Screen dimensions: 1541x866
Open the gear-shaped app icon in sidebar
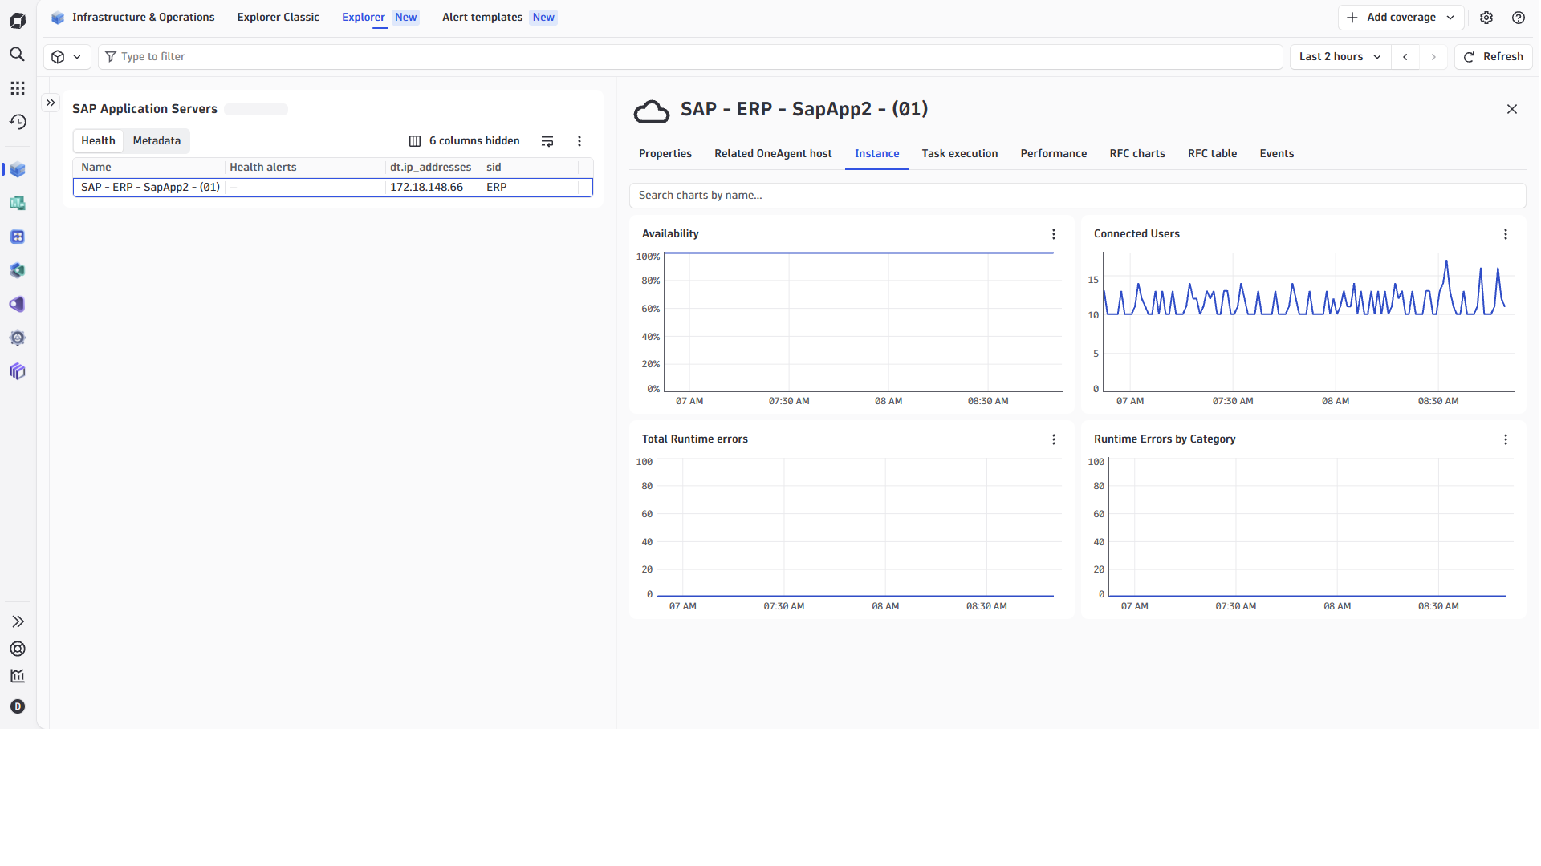[x=18, y=338]
